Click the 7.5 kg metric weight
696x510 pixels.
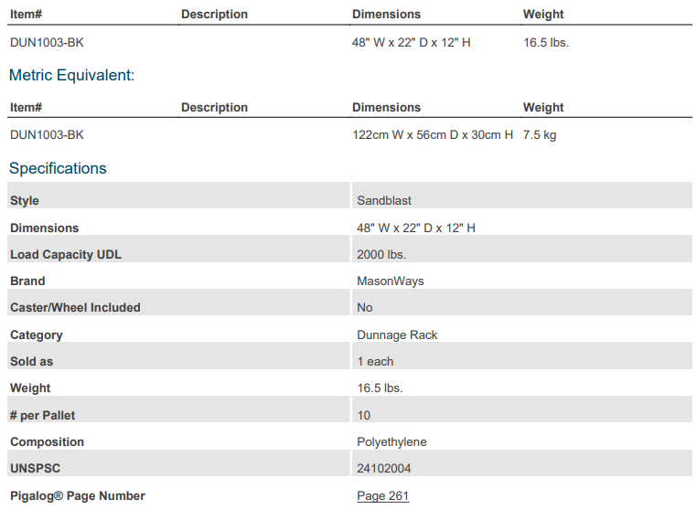pyautogui.click(x=540, y=135)
